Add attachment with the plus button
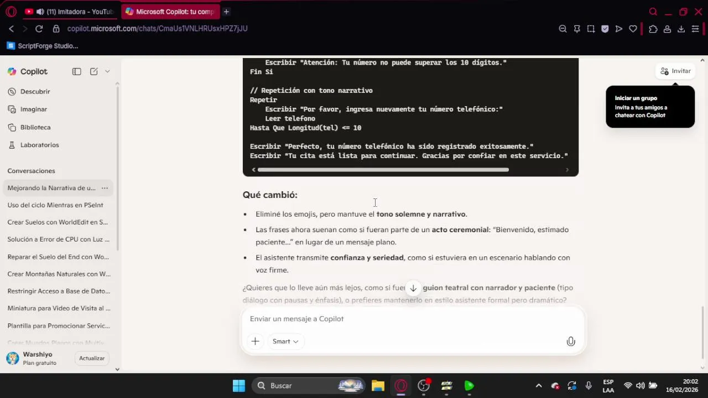Viewport: 708px width, 398px height. click(x=255, y=342)
